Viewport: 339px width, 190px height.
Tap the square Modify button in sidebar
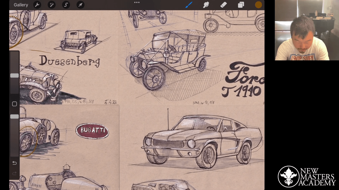(15, 104)
